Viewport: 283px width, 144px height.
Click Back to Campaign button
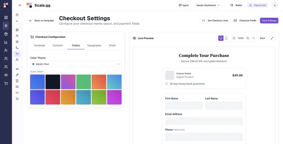coord(42,21)
